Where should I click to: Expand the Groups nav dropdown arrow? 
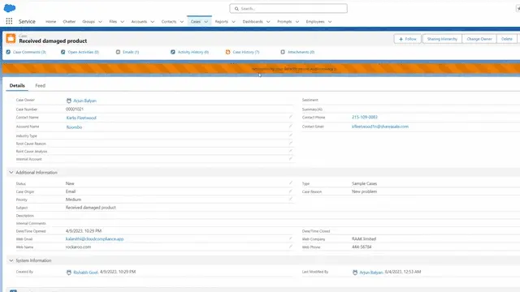[100, 22]
